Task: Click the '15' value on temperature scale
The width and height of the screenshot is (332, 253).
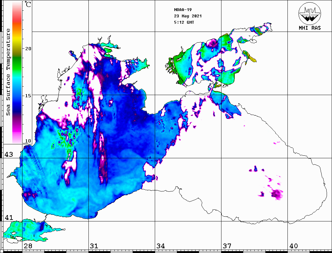Action: [x=28, y=96]
